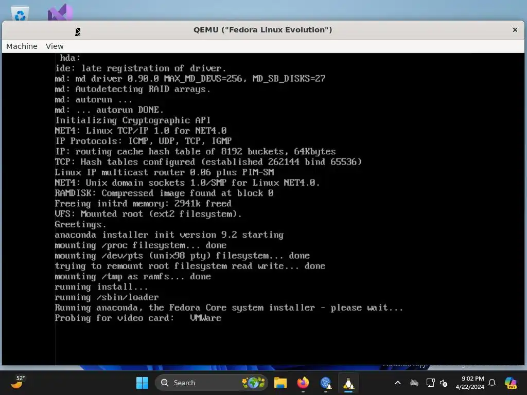Image resolution: width=527 pixels, height=395 pixels.
Task: Click the "anaconda installer init version 9.2" line
Action: (169, 235)
